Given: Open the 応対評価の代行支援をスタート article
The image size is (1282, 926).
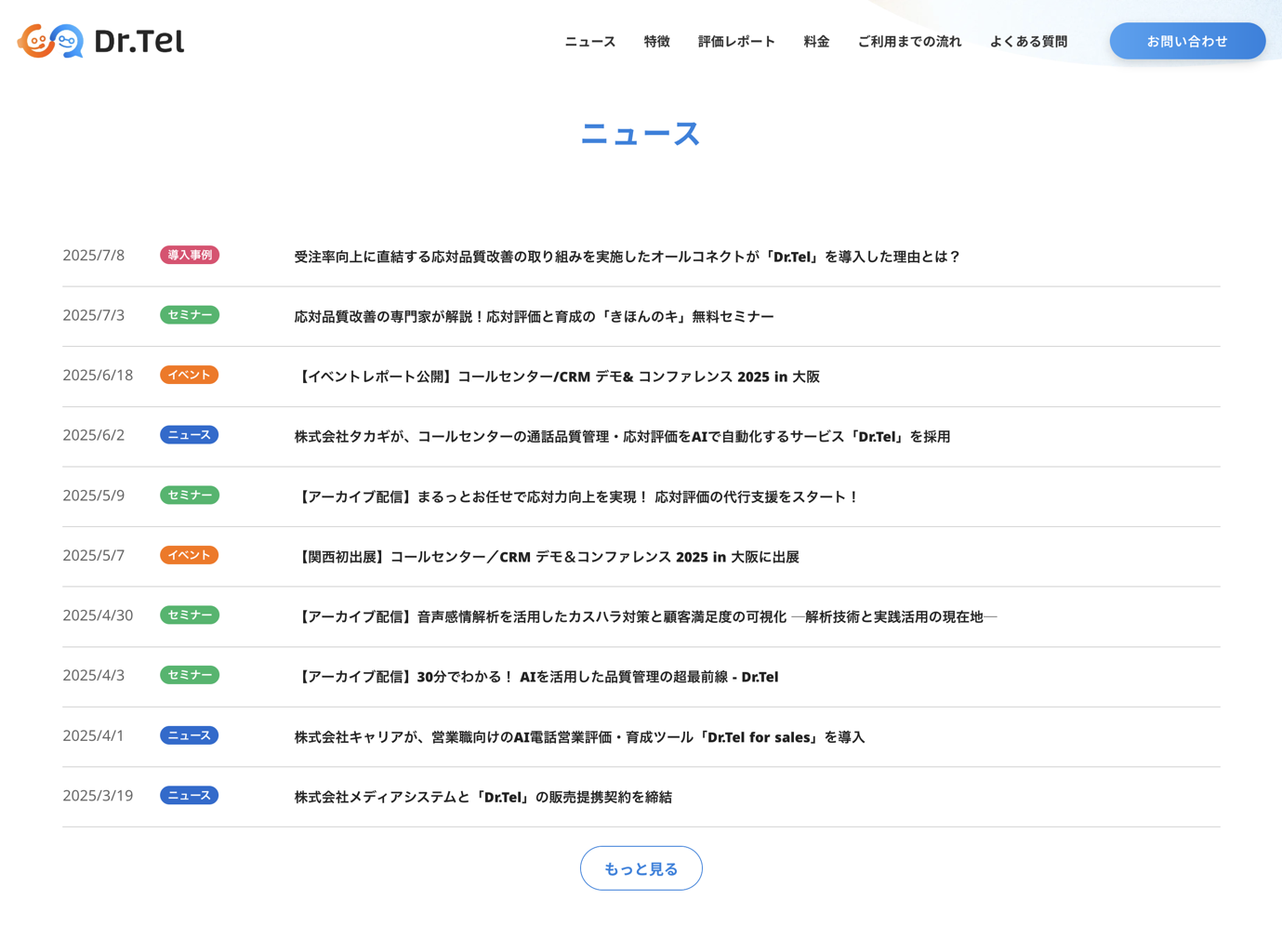Looking at the screenshot, I should click(x=576, y=497).
